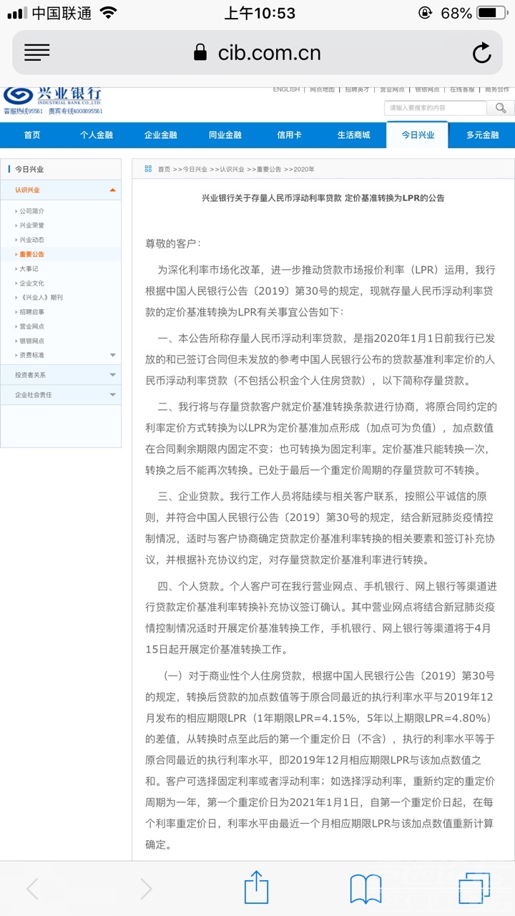Viewport: 515px width, 916px height.
Task: Open the 个人金融 navigation tab
Action: click(x=96, y=135)
